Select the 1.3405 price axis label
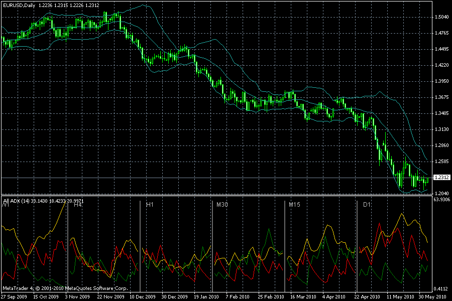Viewport: 452px width, 301px height. [442, 113]
